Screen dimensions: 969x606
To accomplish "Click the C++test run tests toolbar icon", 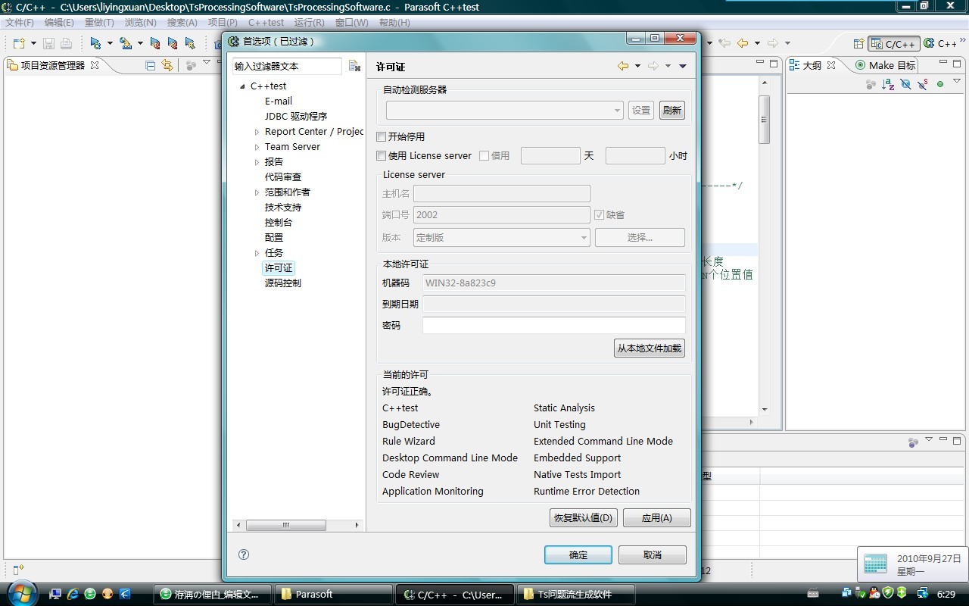I will pyautogui.click(x=95, y=43).
